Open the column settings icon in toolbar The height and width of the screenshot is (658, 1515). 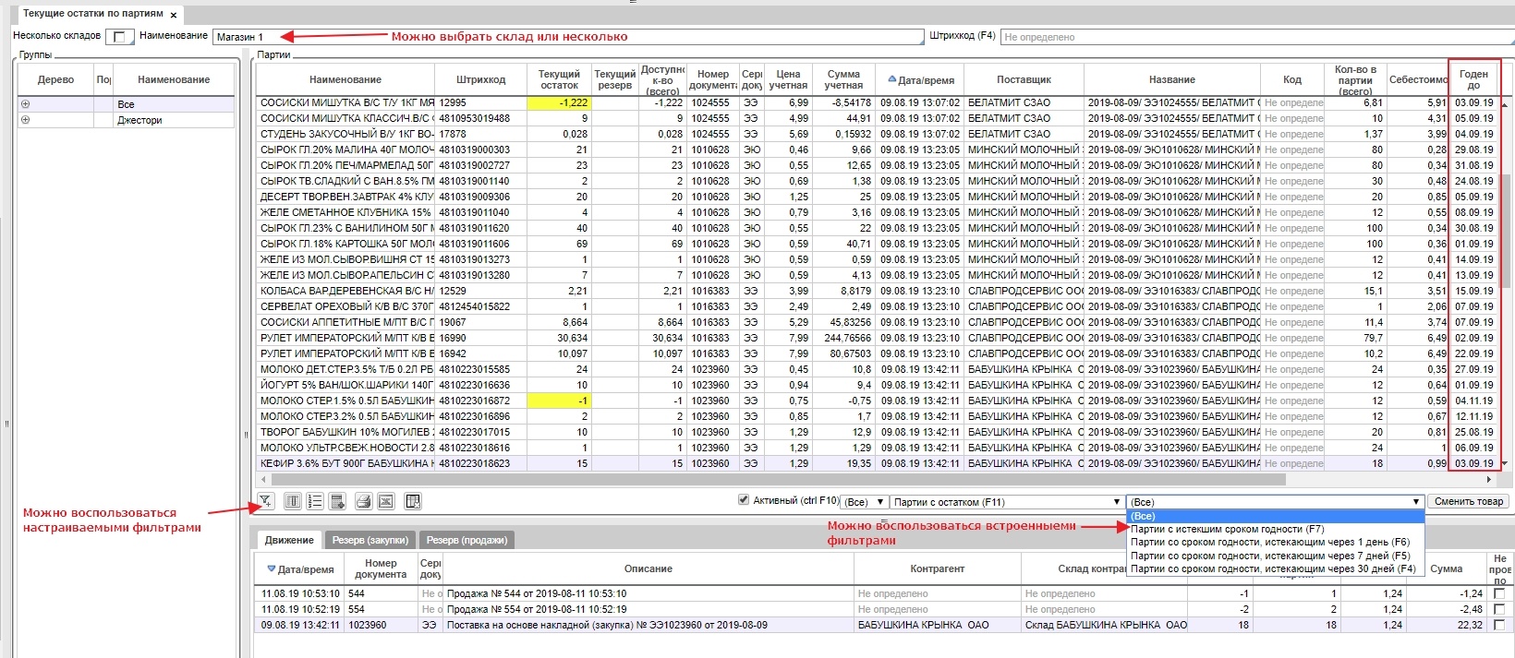click(292, 501)
